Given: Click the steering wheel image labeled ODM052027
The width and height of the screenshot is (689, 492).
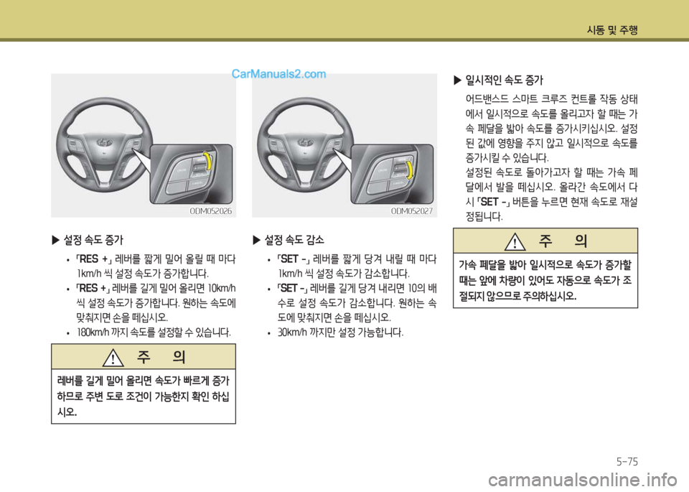Looking at the screenshot, I should [x=344, y=145].
